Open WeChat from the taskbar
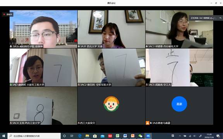Screen dimensions: 223x139 (x=141, y=136)
